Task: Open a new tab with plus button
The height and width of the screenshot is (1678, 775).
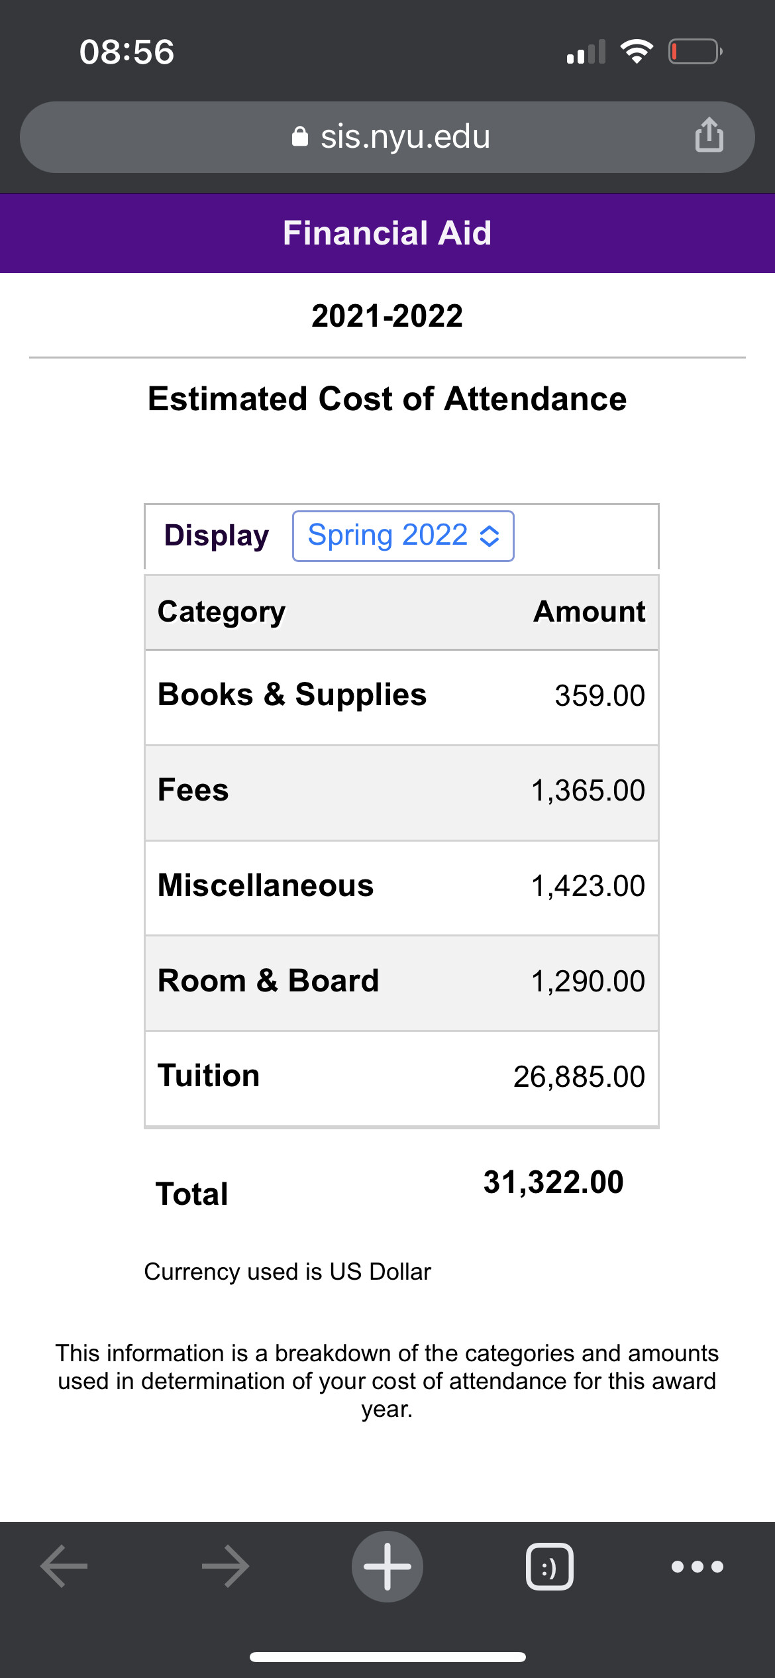Action: click(x=387, y=1566)
